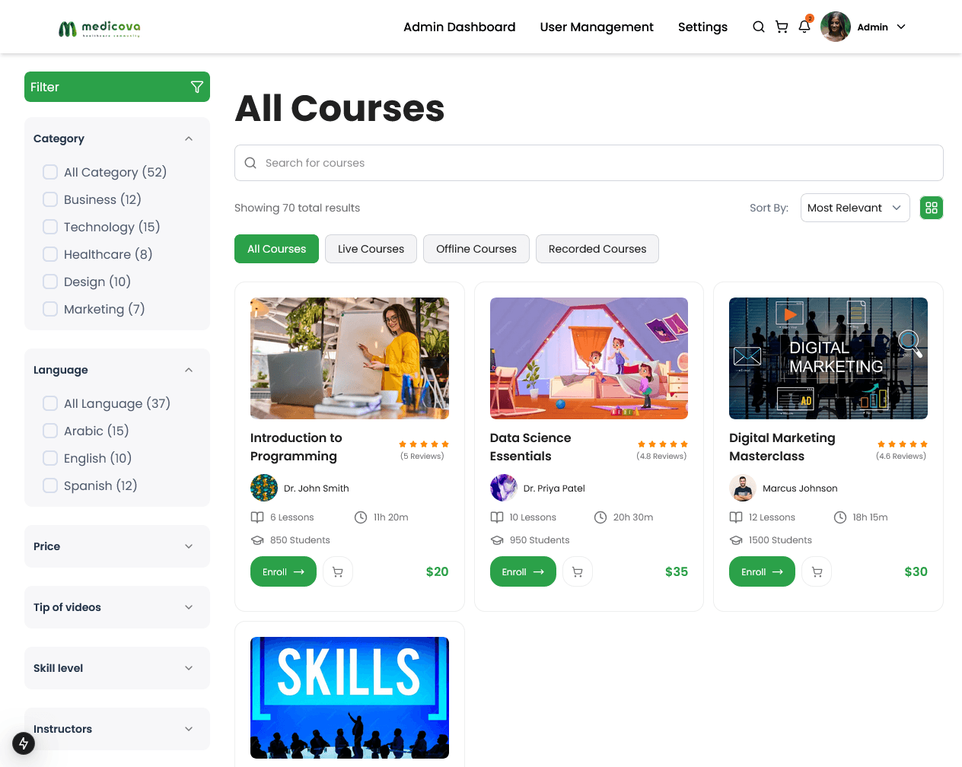Screen dimensions: 962x767
Task: Check the Business category checkbox
Action: pos(50,199)
